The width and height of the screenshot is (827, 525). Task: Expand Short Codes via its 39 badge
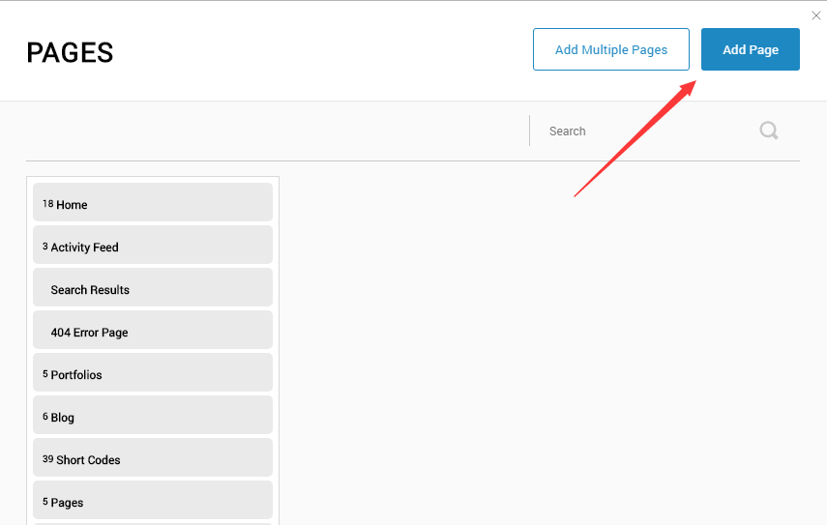(x=47, y=459)
